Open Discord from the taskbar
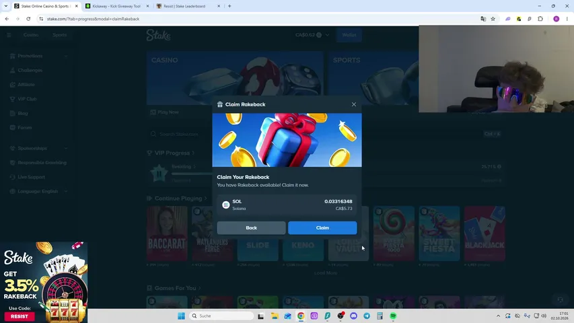Viewport: 574px width, 323px height. (x=353, y=316)
